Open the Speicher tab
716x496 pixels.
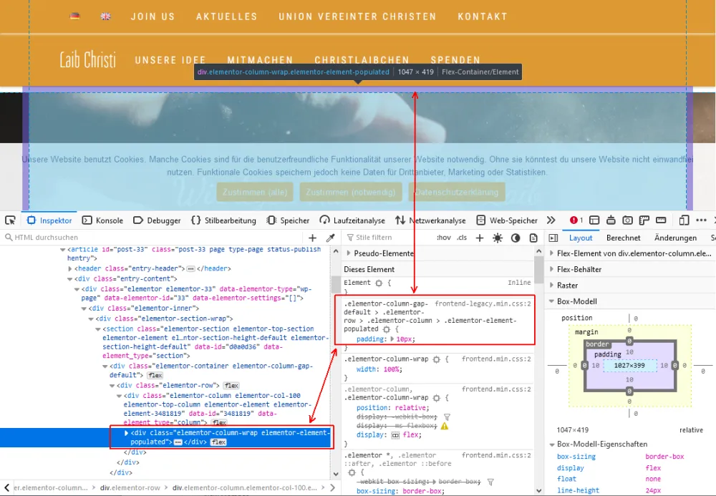(288, 220)
